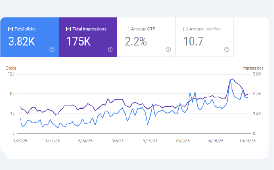Open help icon on Total impressions card
Screen dimensions: 274x170
[x=110, y=49]
